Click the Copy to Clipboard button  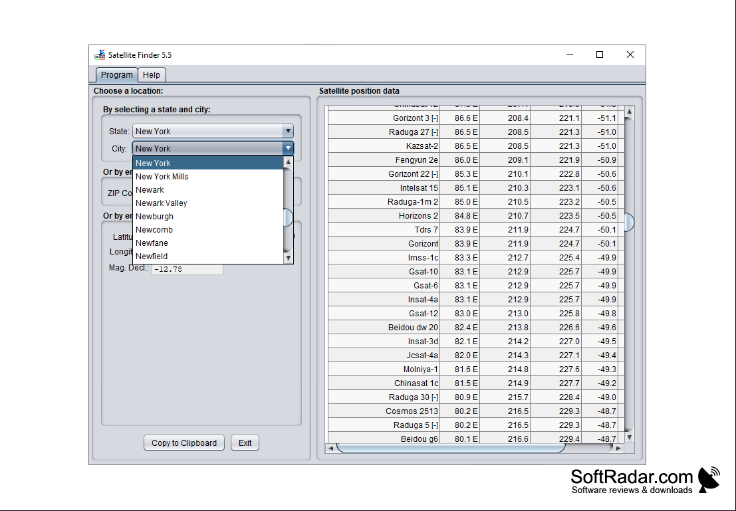click(184, 443)
